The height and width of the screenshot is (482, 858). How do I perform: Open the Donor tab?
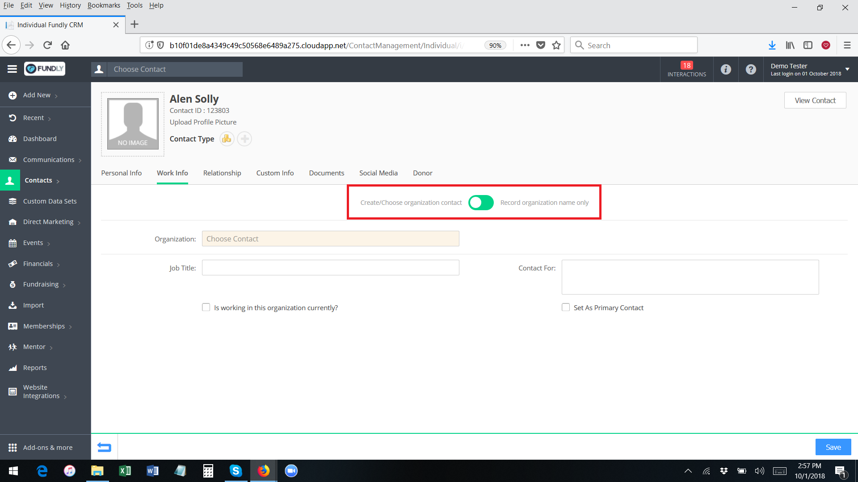point(422,173)
